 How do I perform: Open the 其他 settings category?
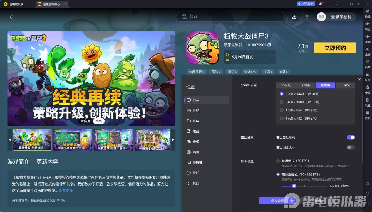pyautogui.click(x=207, y=184)
